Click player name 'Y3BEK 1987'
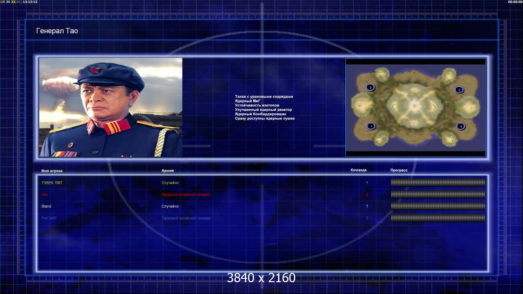 [x=52, y=183]
